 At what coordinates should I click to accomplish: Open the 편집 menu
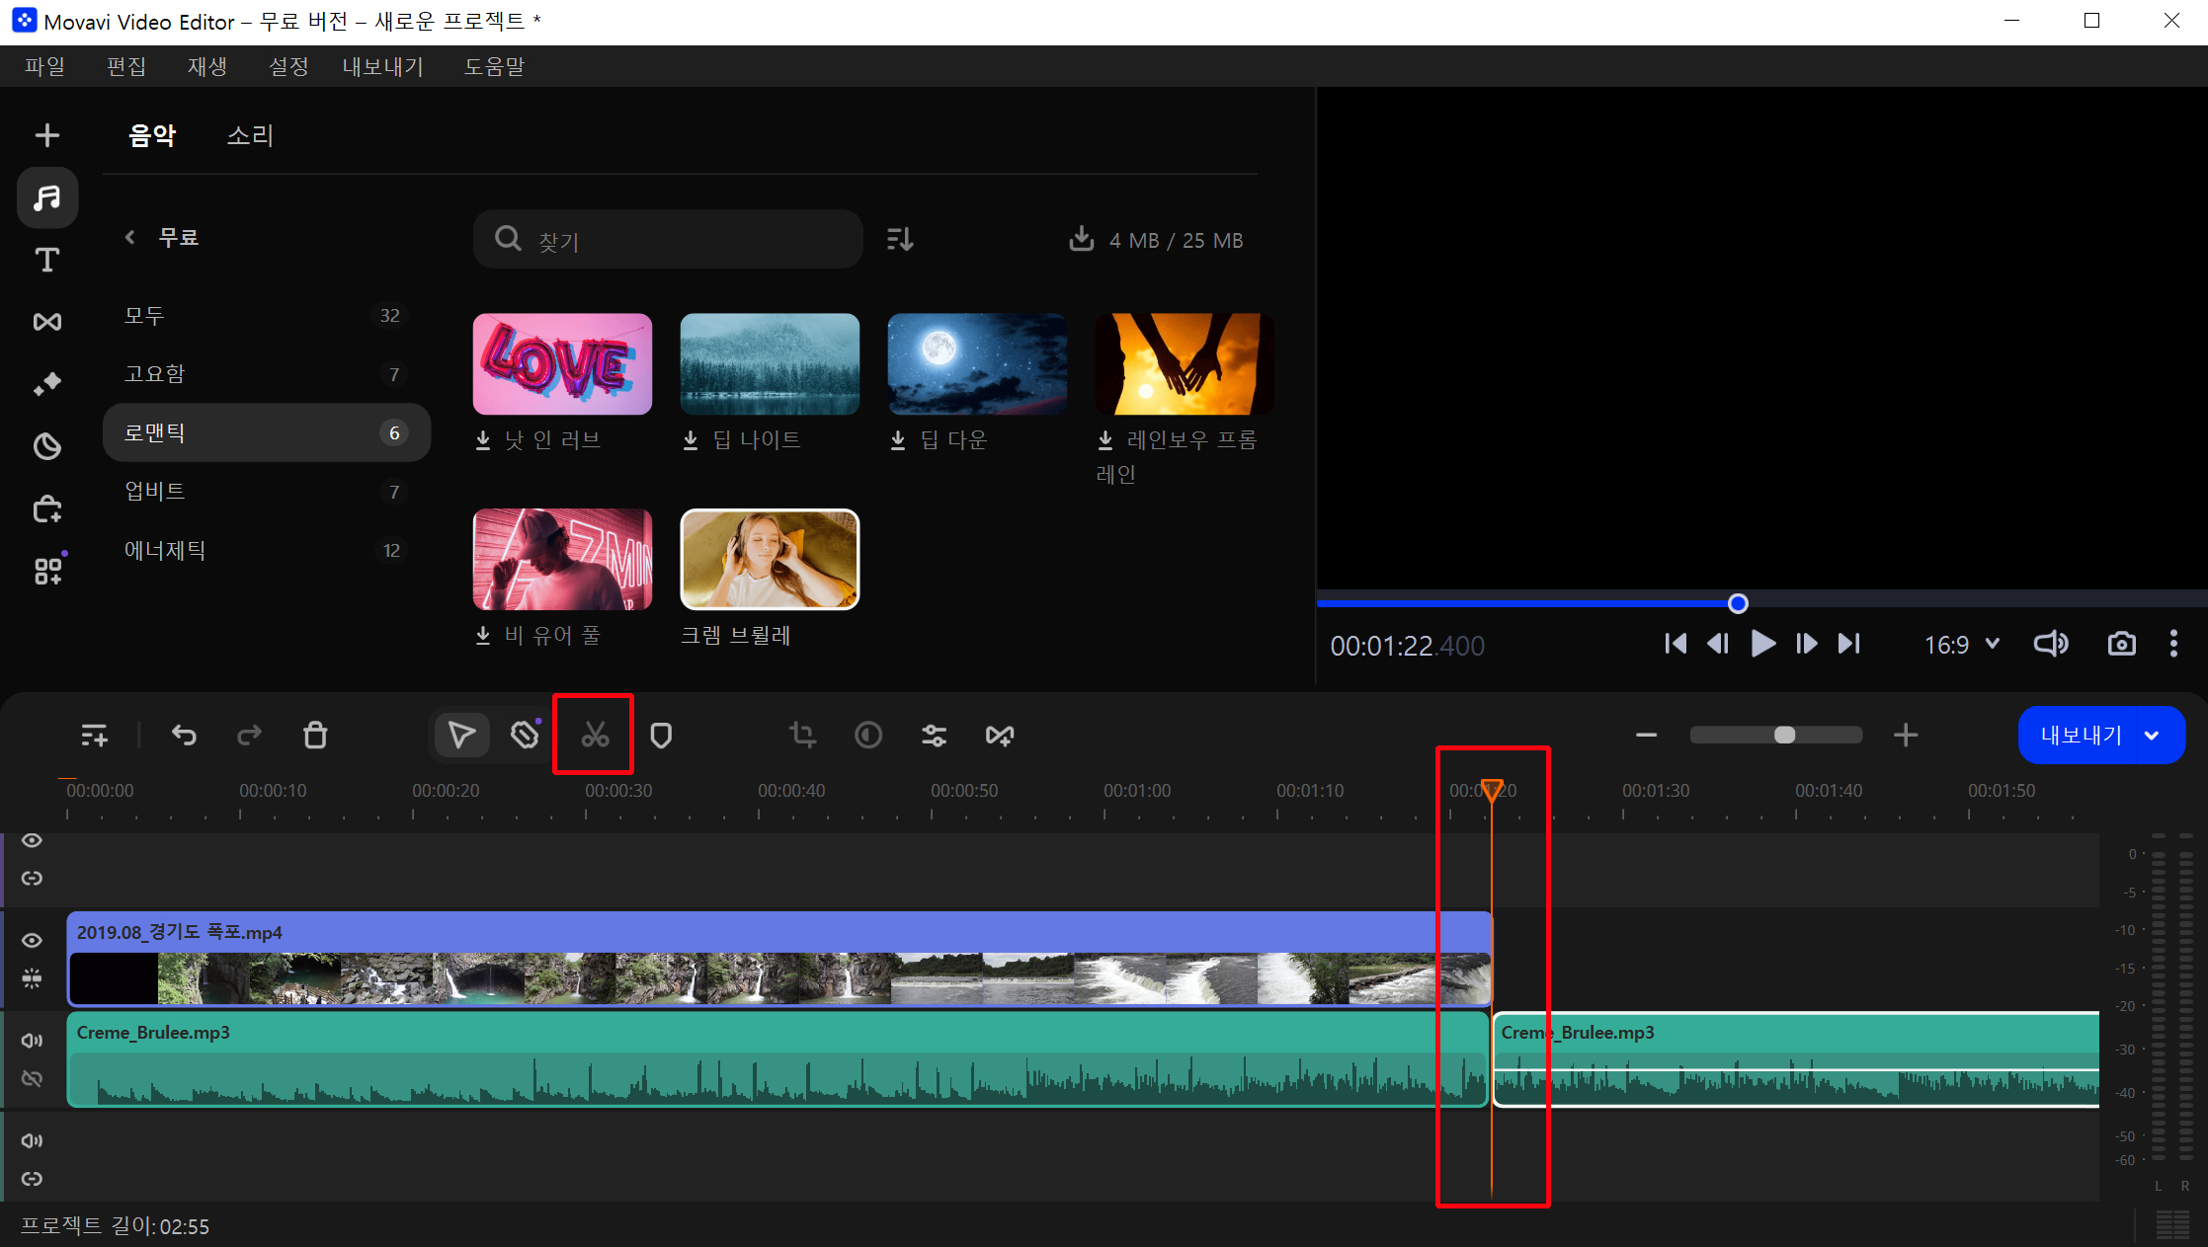pyautogui.click(x=126, y=66)
